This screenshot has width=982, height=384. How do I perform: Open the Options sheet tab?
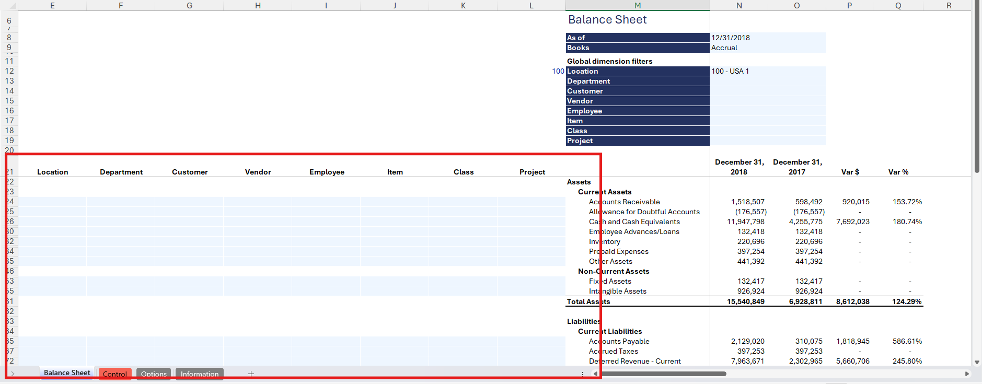pyautogui.click(x=154, y=374)
